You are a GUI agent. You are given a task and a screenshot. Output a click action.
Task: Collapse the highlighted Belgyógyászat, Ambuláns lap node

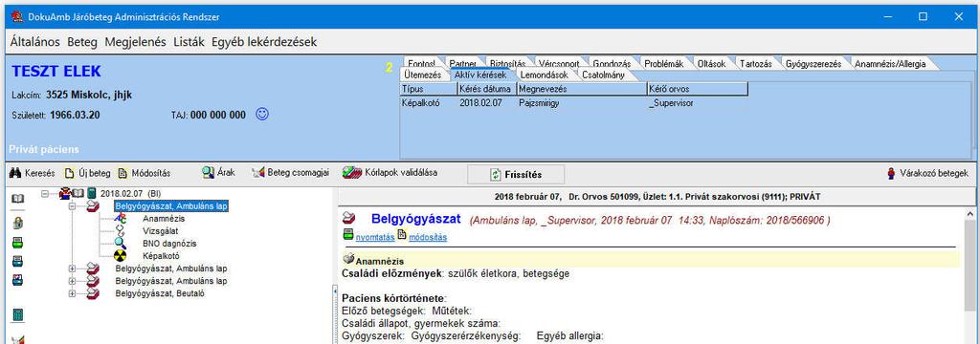click(73, 206)
